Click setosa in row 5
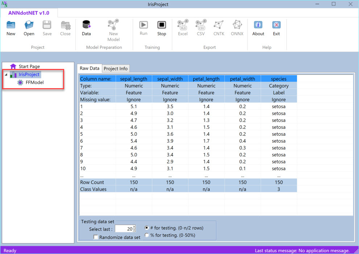The image size is (359, 254). coord(278,134)
